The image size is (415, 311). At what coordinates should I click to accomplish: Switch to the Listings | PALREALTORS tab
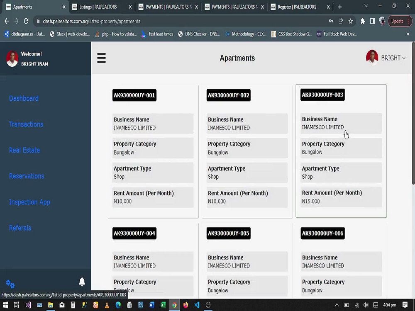point(98,7)
